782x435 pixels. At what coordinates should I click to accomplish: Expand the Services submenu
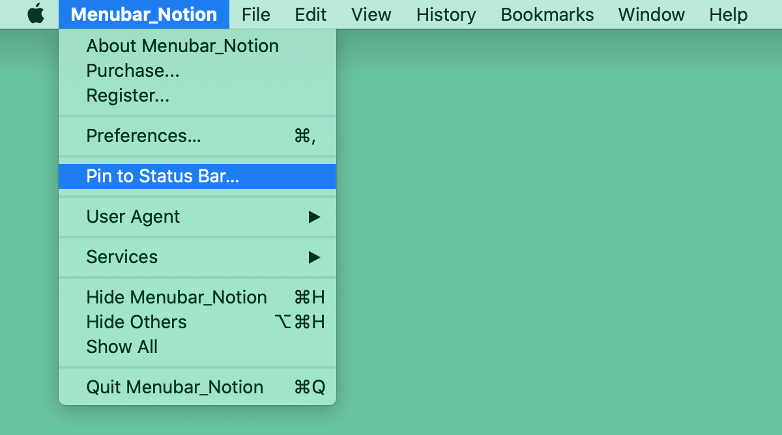[197, 257]
